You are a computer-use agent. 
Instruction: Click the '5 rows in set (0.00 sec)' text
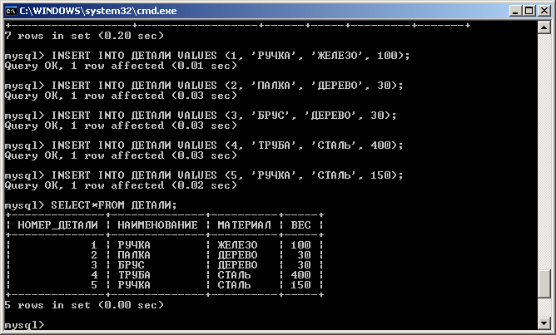point(84,305)
